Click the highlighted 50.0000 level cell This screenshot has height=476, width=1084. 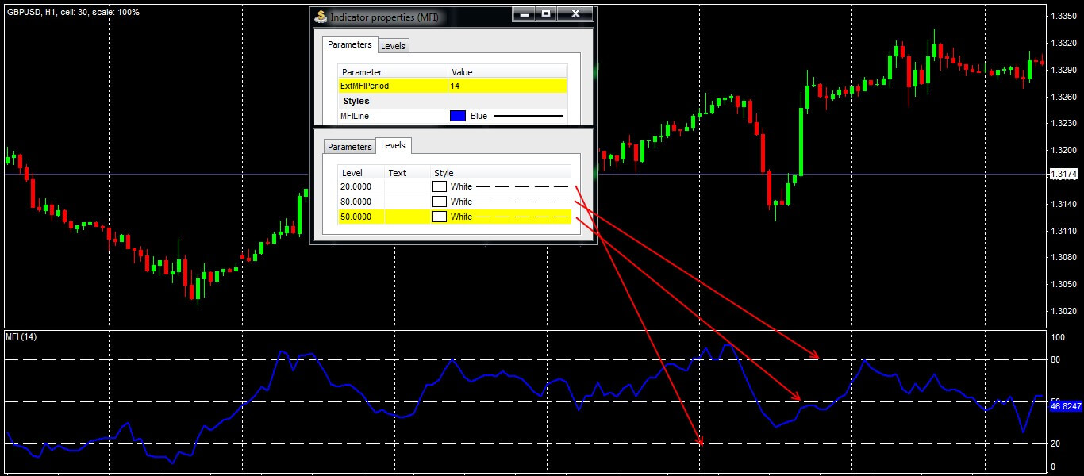(360, 217)
